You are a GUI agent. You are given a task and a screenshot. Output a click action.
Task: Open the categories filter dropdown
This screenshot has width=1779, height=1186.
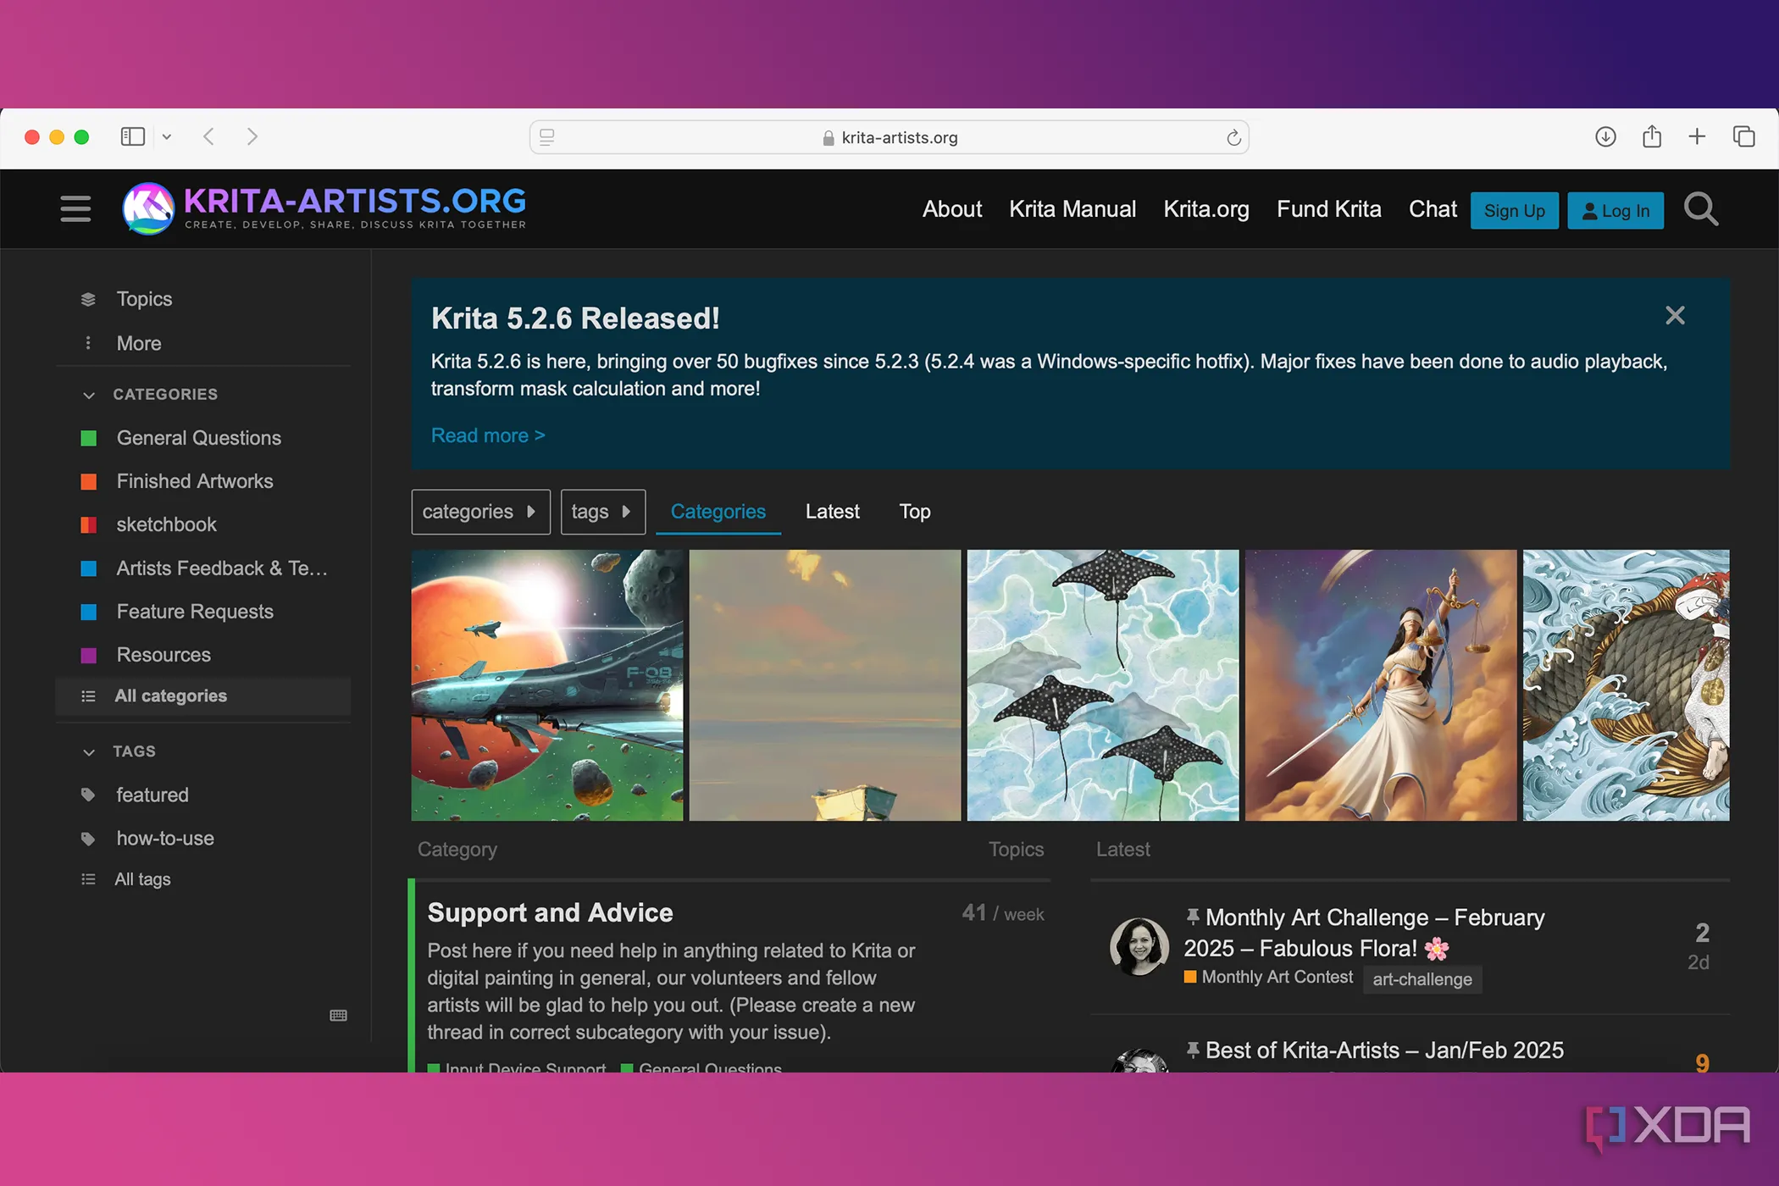(480, 512)
